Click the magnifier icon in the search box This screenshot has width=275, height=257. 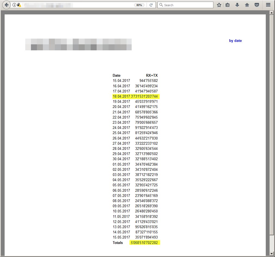point(161,5)
